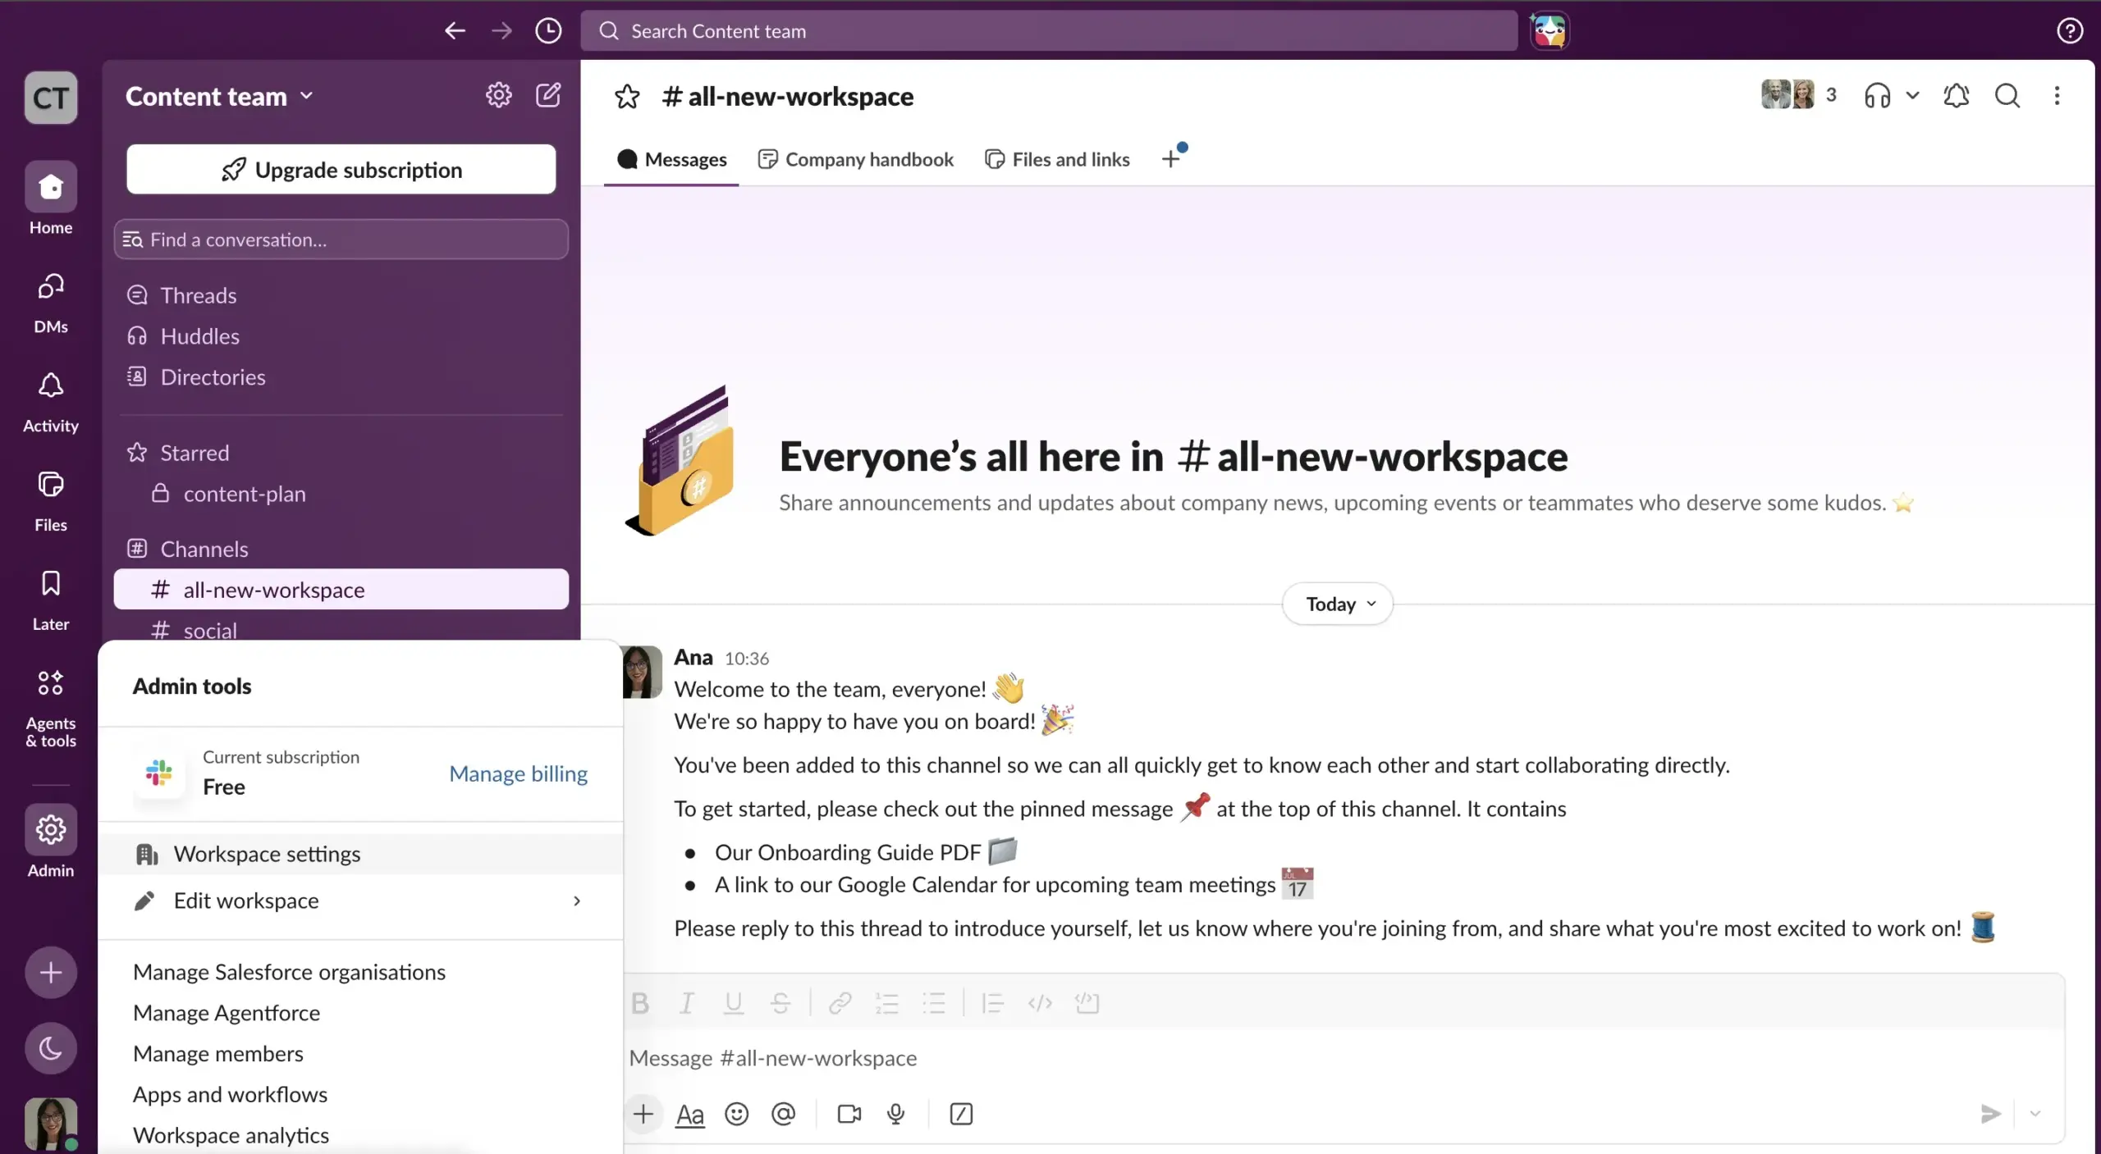Open channel more options three dots
The image size is (2101, 1154).
(x=2057, y=96)
